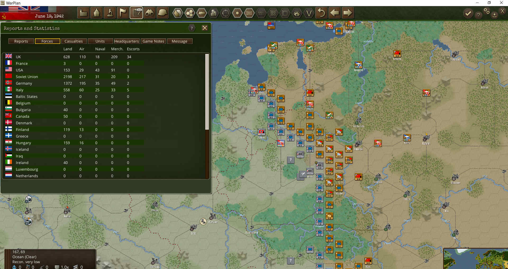Click the previous unit left arrow
The height and width of the screenshot is (269, 508).
pos(335,13)
